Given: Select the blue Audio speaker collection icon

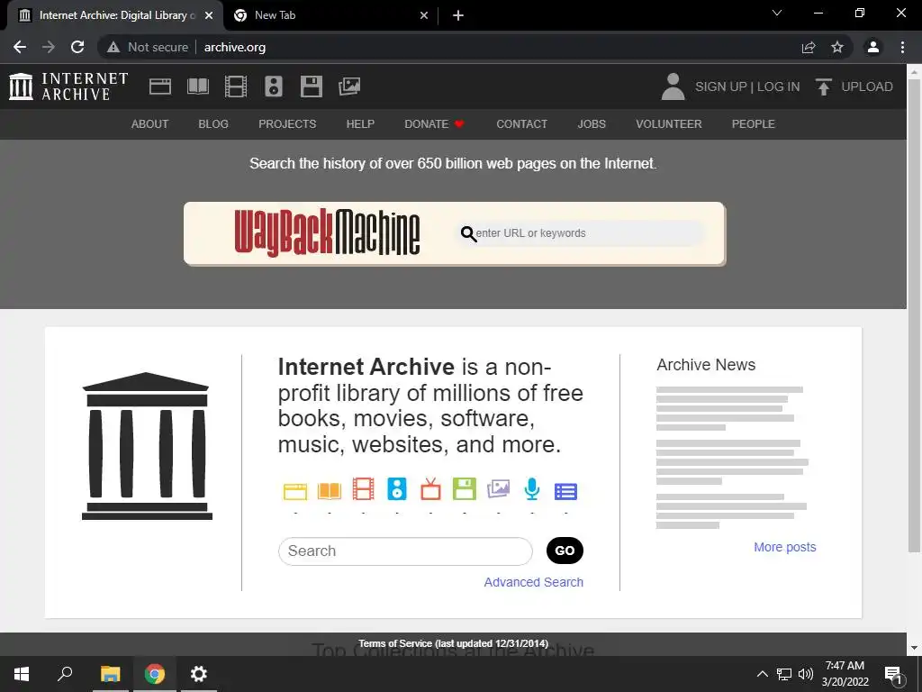Looking at the screenshot, I should (397, 489).
